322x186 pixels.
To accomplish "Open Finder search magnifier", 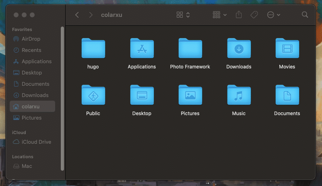I will click(305, 15).
